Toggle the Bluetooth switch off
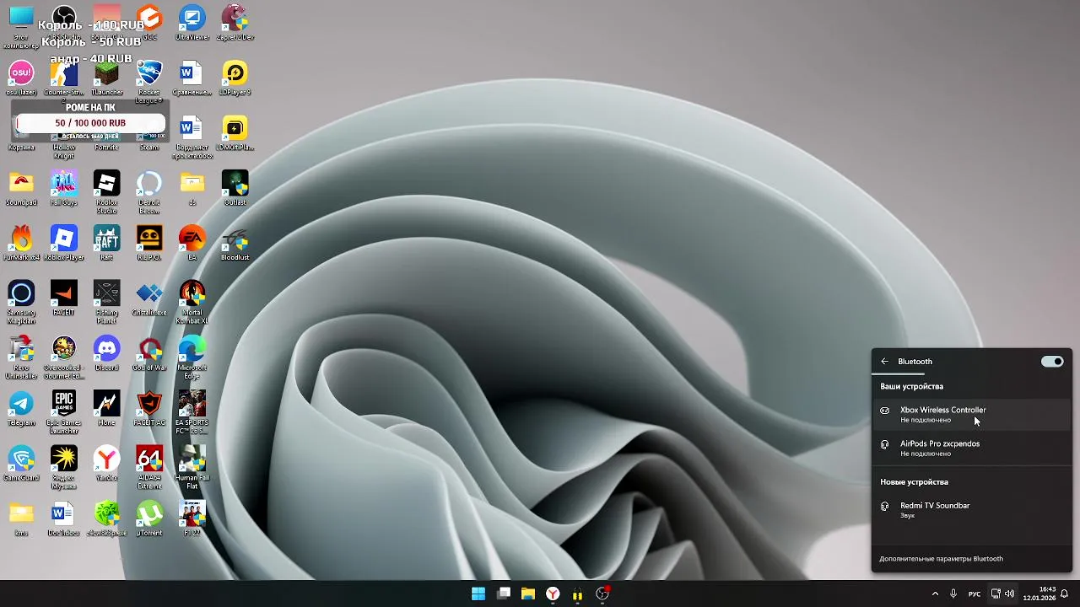Screen dimensions: 1080x607 click(1052, 362)
